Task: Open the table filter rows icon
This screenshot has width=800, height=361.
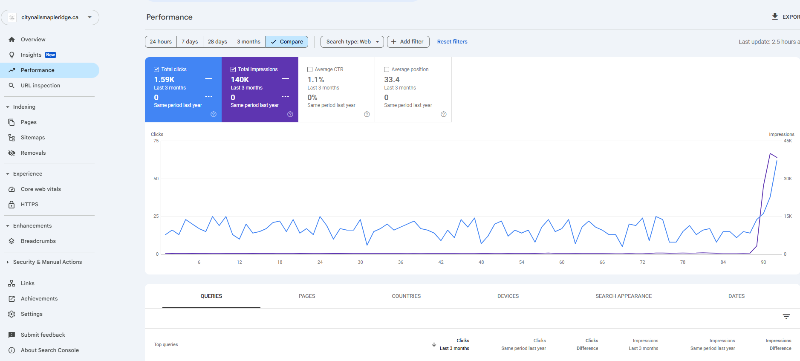Action: pyautogui.click(x=786, y=317)
